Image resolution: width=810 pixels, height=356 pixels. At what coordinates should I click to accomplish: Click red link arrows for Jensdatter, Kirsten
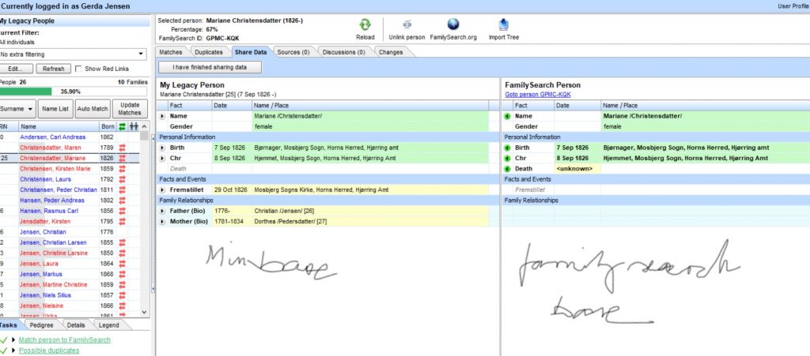coord(123,222)
